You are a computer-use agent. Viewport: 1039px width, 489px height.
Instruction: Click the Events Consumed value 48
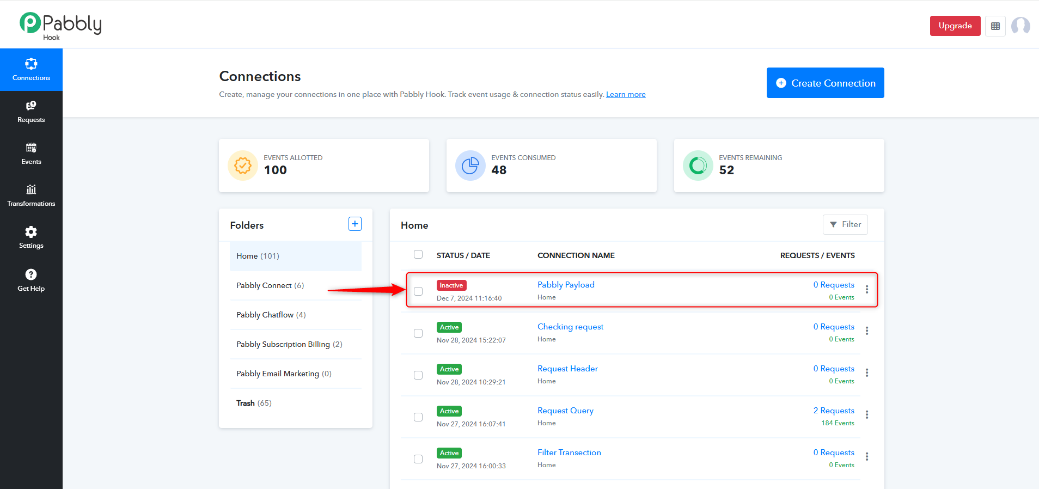click(x=499, y=170)
